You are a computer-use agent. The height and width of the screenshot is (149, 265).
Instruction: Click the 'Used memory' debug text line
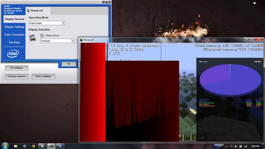(x=229, y=45)
